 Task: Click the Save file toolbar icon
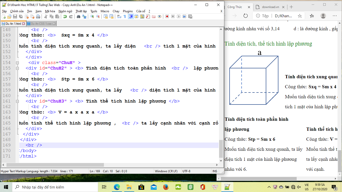(x=15, y=16)
